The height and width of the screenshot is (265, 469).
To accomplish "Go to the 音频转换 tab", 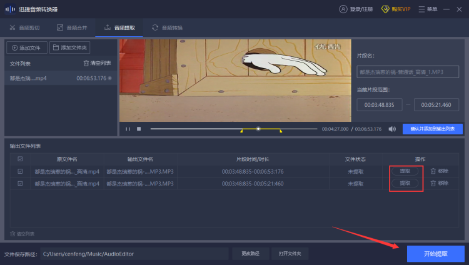I will pos(167,28).
